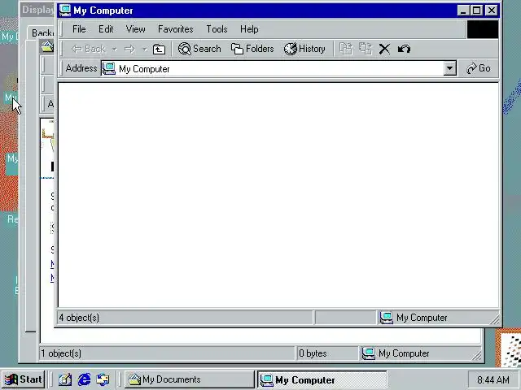Expand the Forward history dropdown arrow
Viewport: 521px width, 390px height.
[145, 49]
